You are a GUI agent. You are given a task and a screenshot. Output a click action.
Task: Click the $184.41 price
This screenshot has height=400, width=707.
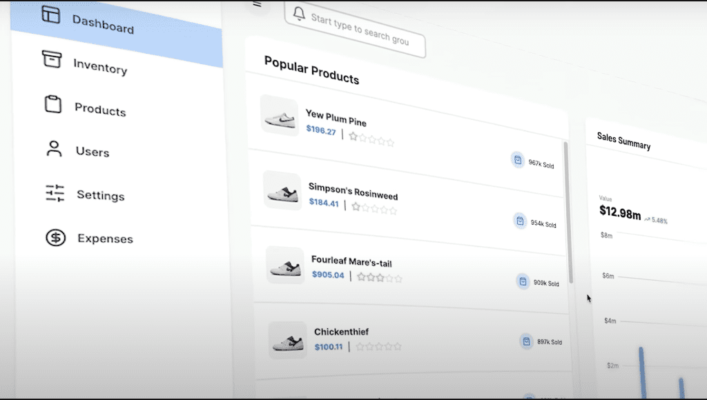pyautogui.click(x=324, y=202)
